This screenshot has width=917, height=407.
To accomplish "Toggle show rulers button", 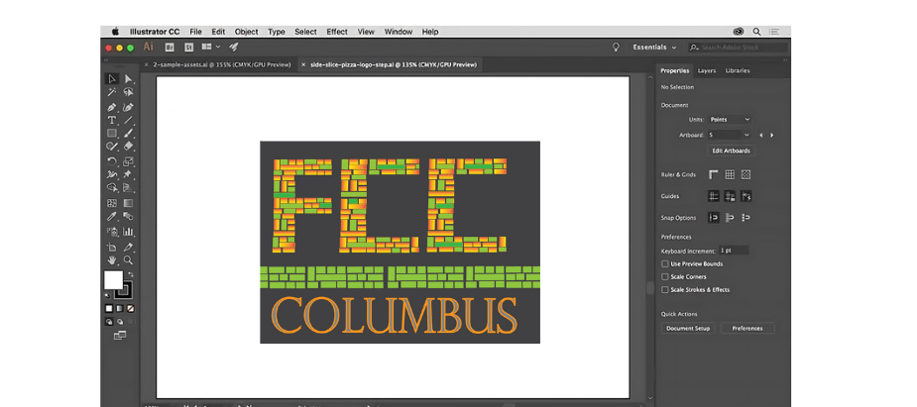I will click(x=714, y=174).
